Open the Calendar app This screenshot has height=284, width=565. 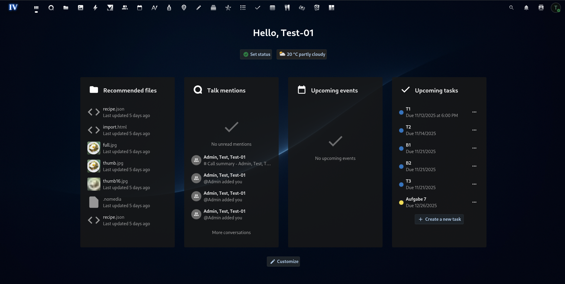point(139,8)
